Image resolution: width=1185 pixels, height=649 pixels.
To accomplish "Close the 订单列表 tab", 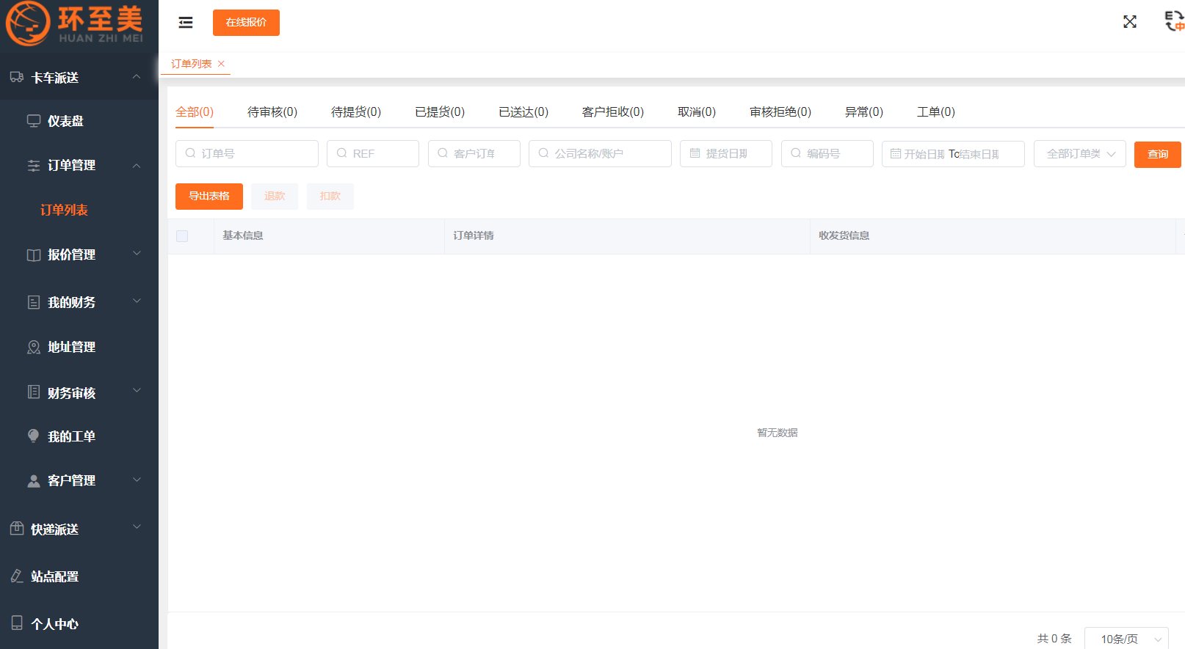I will click(x=221, y=64).
